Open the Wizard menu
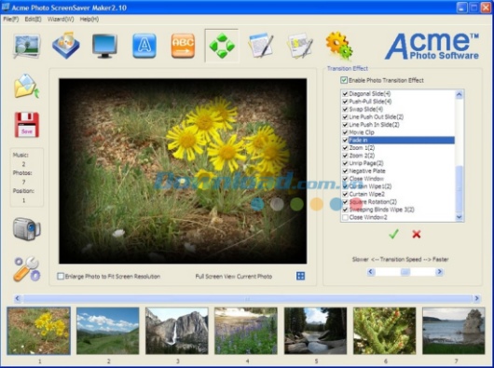This screenshot has height=368, width=494. tap(61, 20)
